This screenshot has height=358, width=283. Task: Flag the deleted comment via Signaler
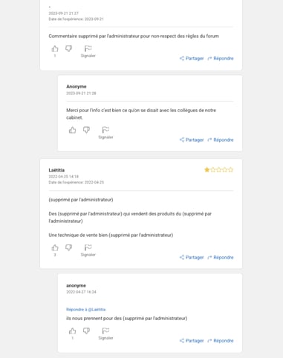[88, 51]
